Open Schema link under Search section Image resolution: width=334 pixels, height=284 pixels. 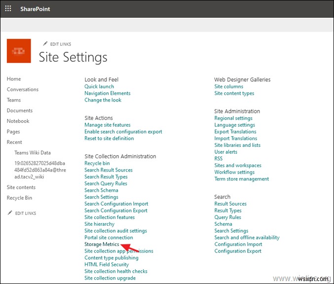[x=223, y=224]
